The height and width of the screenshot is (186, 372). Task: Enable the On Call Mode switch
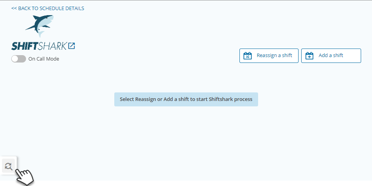(19, 59)
